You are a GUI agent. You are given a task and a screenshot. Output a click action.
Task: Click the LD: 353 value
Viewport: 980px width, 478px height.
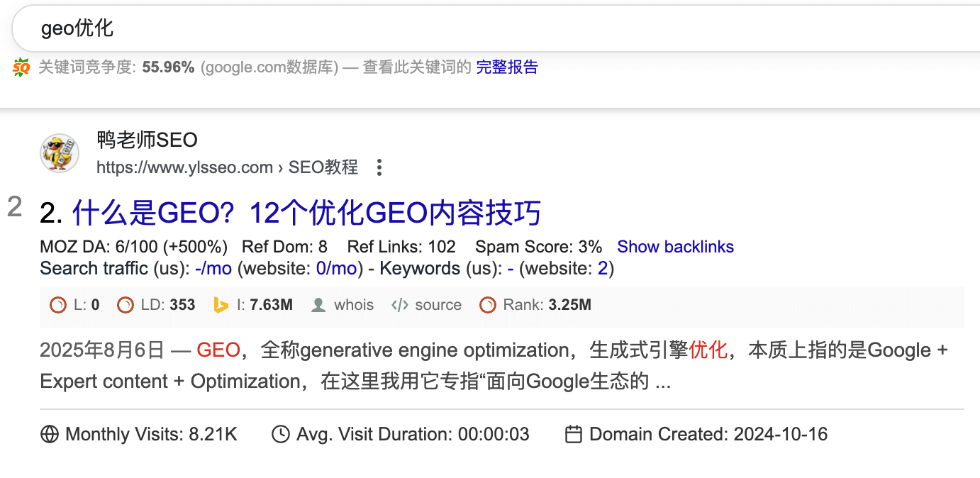pos(168,305)
